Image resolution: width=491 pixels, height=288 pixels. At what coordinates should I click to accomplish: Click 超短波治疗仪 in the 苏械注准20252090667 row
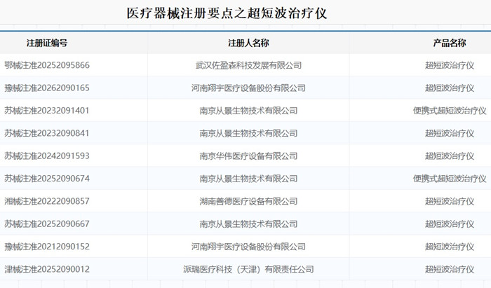pos(450,224)
